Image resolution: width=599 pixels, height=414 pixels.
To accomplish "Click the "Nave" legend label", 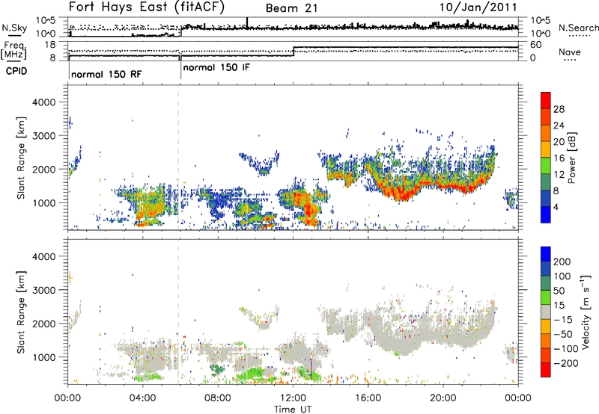I will pyautogui.click(x=569, y=52).
